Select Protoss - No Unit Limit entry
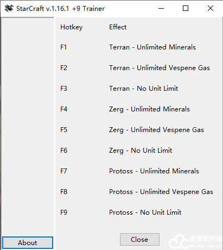223x250 pixels. pyautogui.click(x=145, y=212)
